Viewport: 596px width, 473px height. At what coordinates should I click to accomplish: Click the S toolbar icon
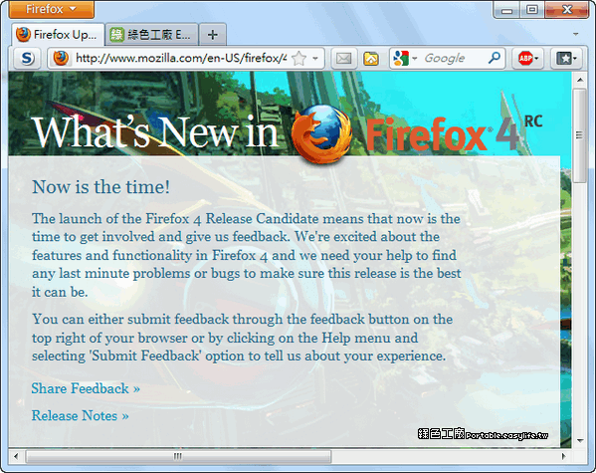pyautogui.click(x=27, y=58)
